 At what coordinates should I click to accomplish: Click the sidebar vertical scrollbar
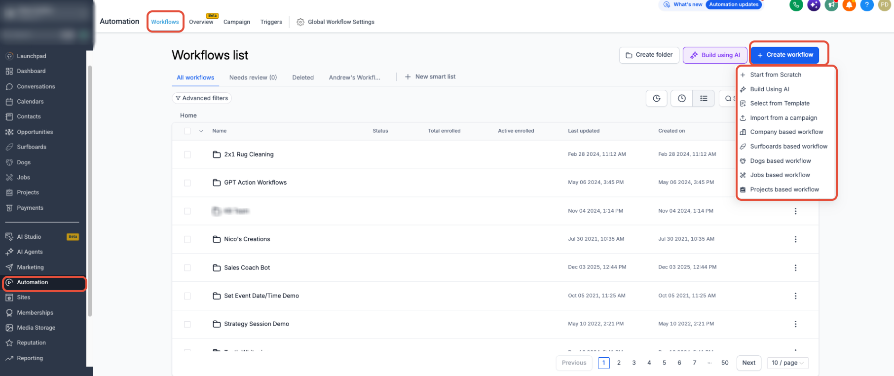click(90, 190)
